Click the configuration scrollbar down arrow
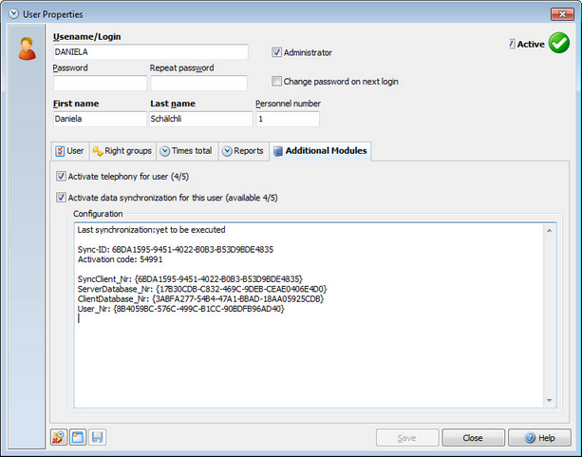Screen dimensions: 582x457 [x=550, y=400]
